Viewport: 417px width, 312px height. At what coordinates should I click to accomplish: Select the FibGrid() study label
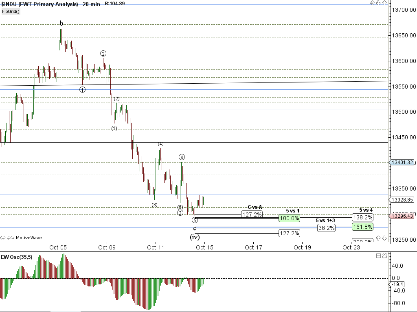click(x=11, y=11)
